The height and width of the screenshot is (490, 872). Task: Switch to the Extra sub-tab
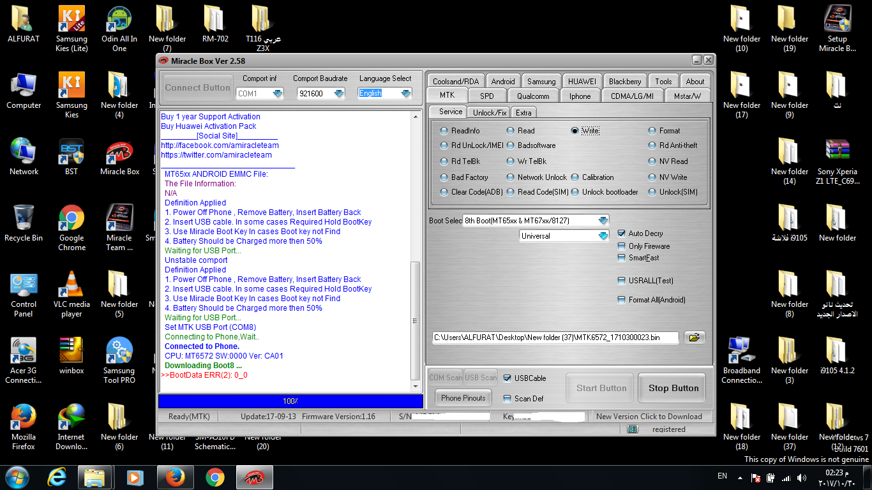coord(523,113)
